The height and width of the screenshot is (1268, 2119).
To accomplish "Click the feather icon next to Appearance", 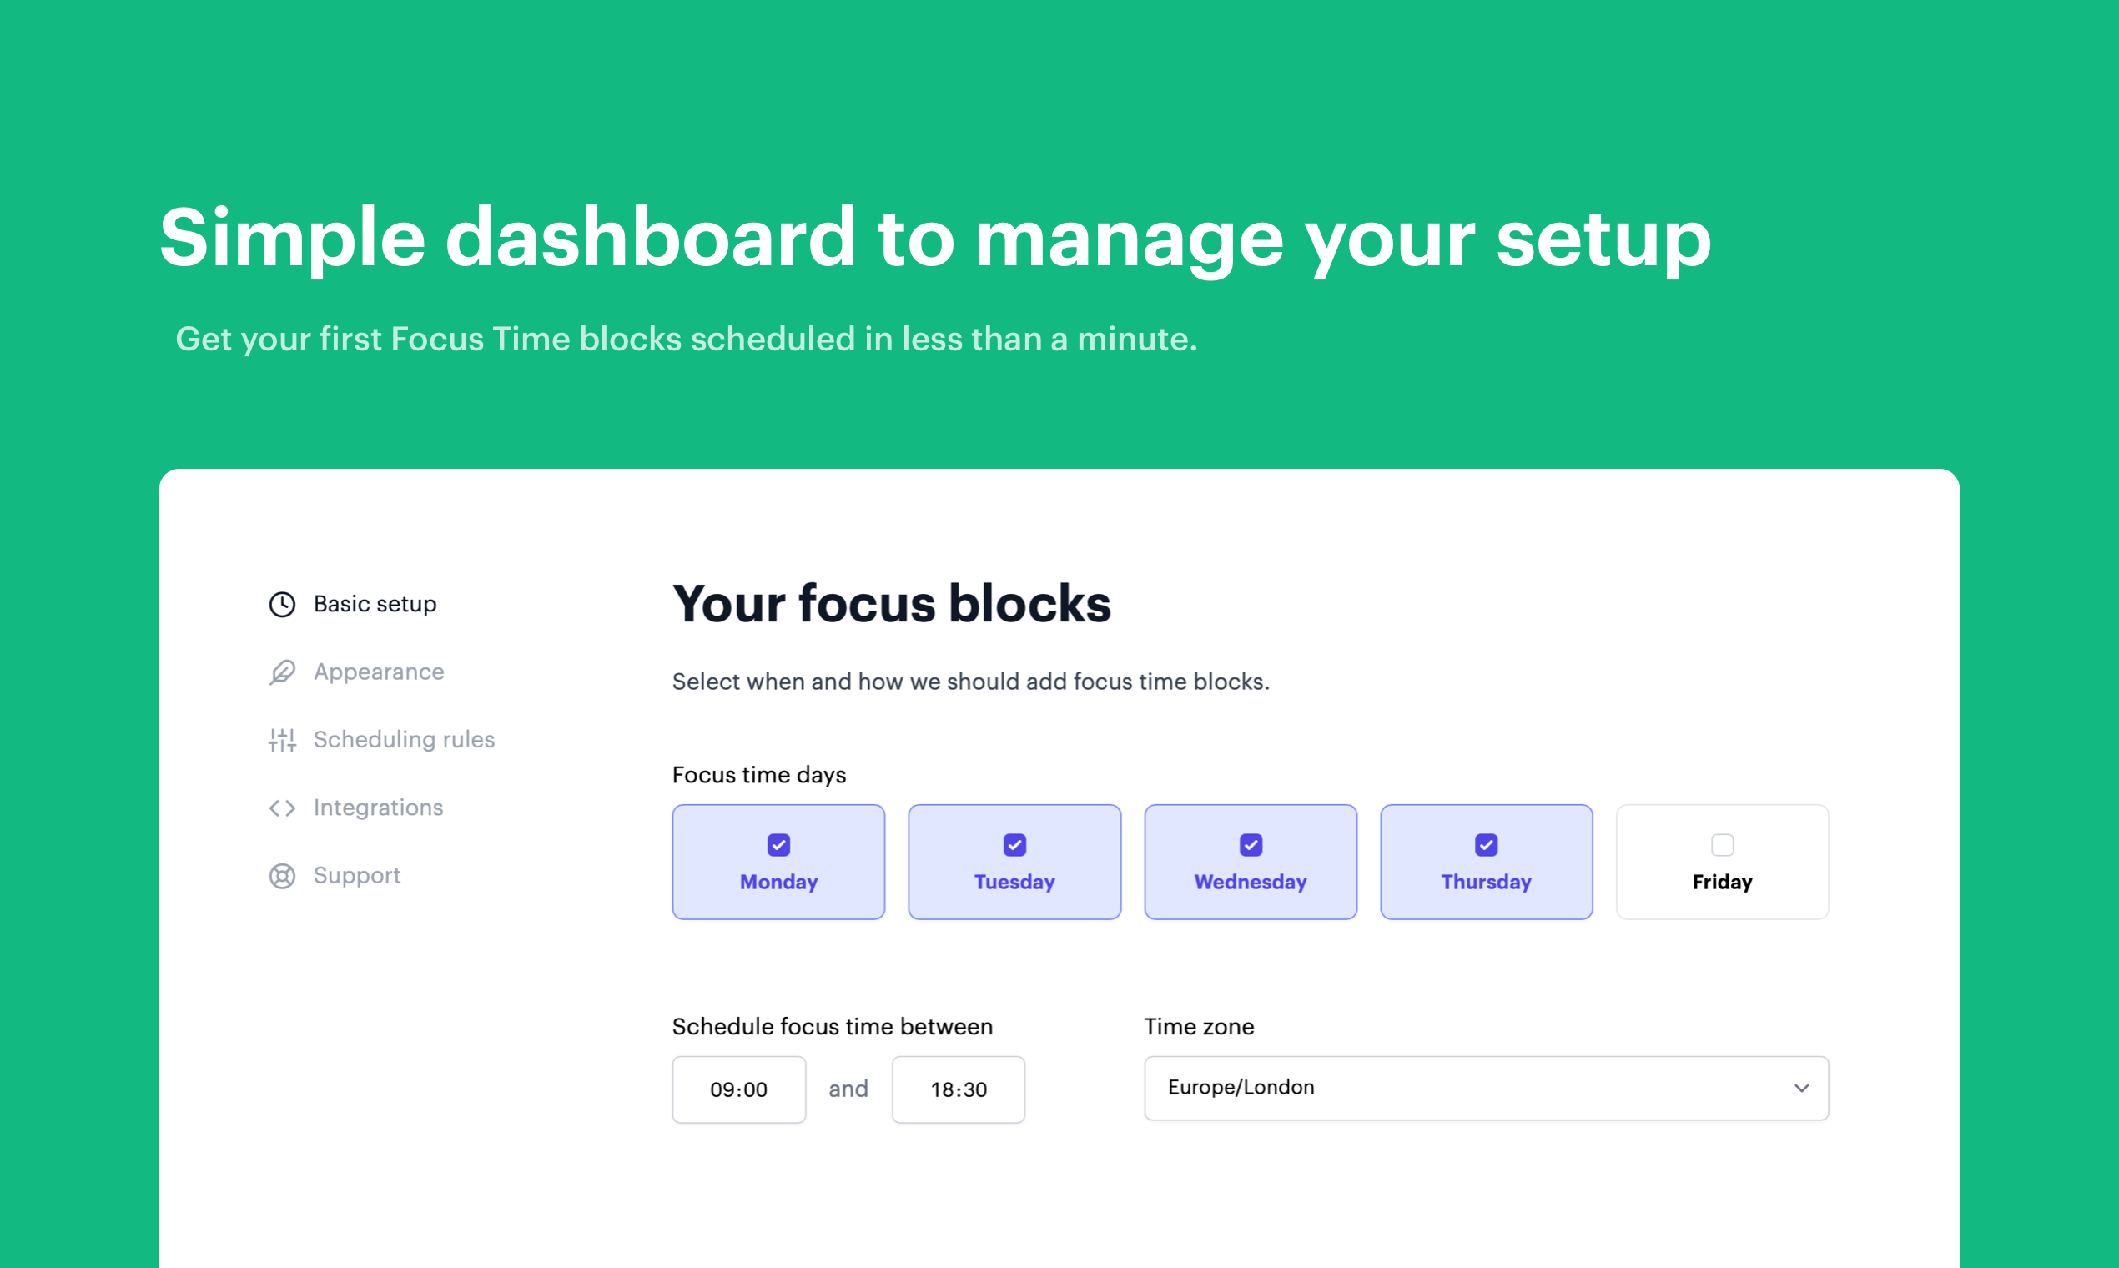I will [x=282, y=672].
